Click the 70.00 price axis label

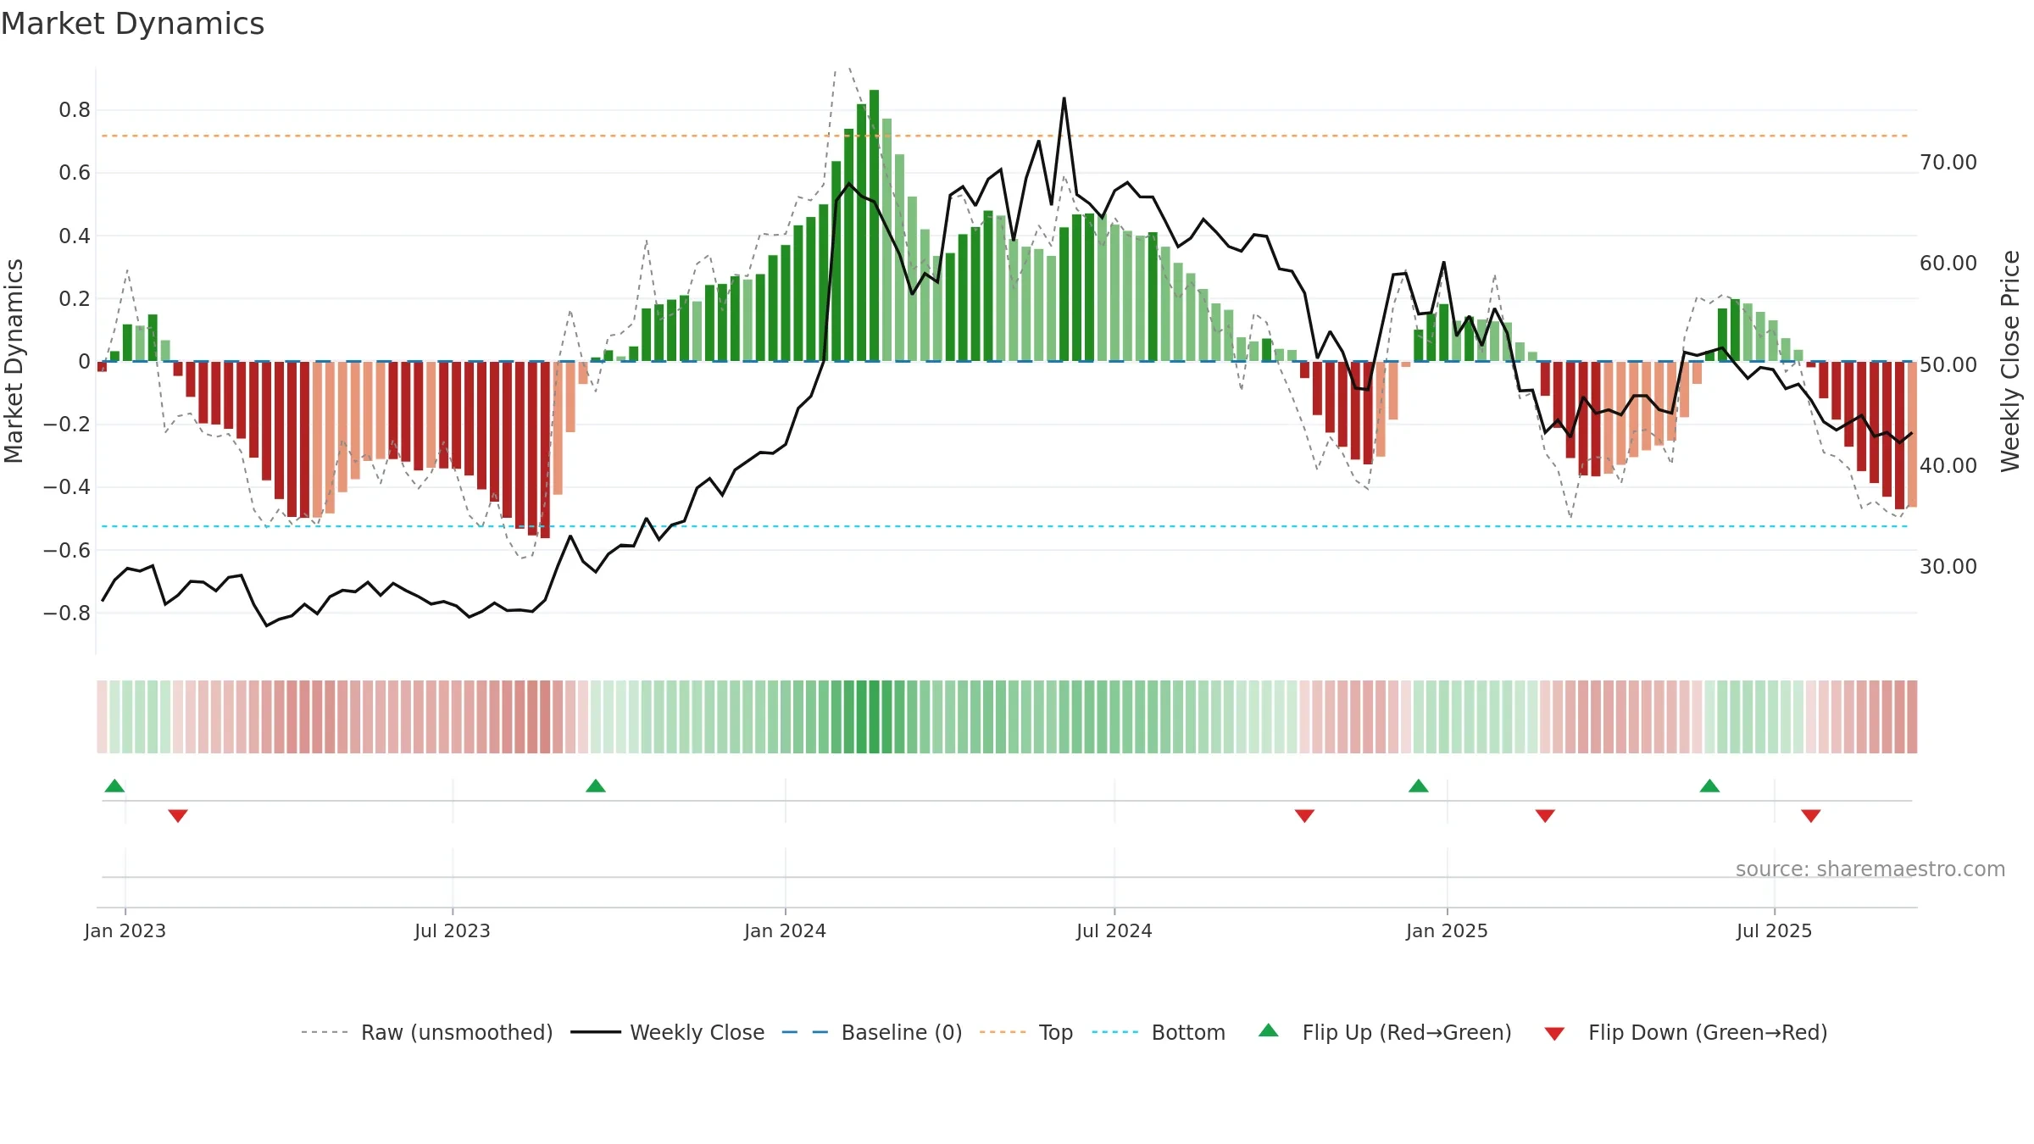point(1948,162)
